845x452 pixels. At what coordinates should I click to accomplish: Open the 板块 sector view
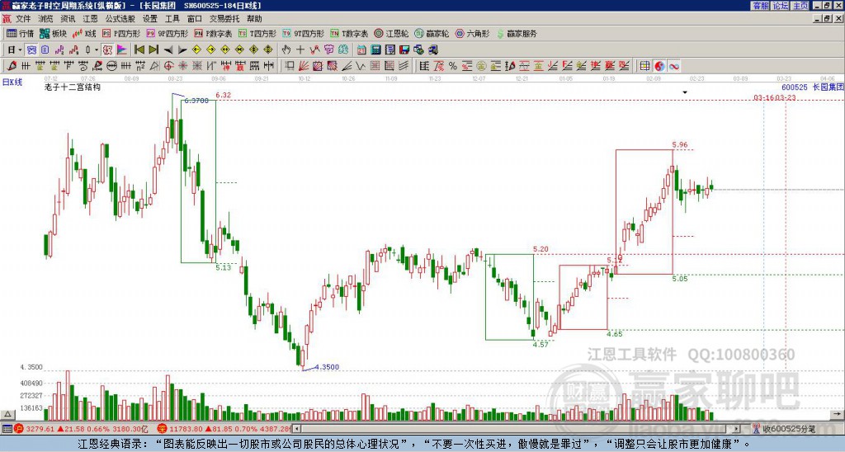(53, 33)
